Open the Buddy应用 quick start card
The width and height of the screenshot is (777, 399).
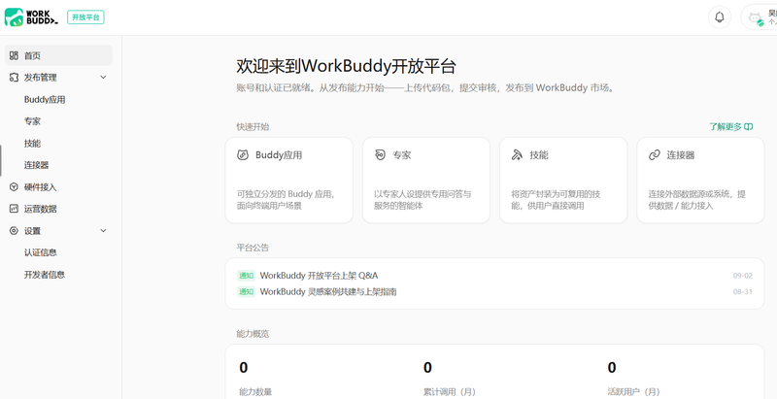coord(288,181)
